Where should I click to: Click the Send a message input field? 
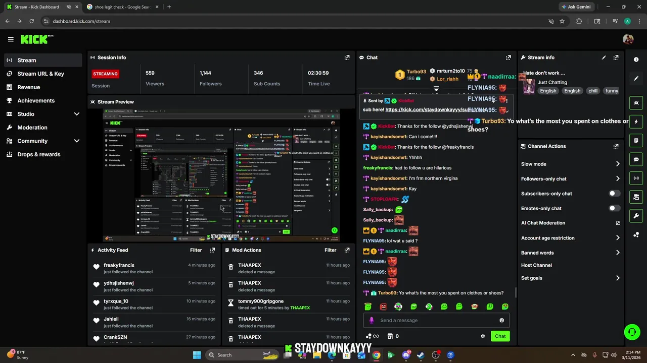[x=436, y=320]
